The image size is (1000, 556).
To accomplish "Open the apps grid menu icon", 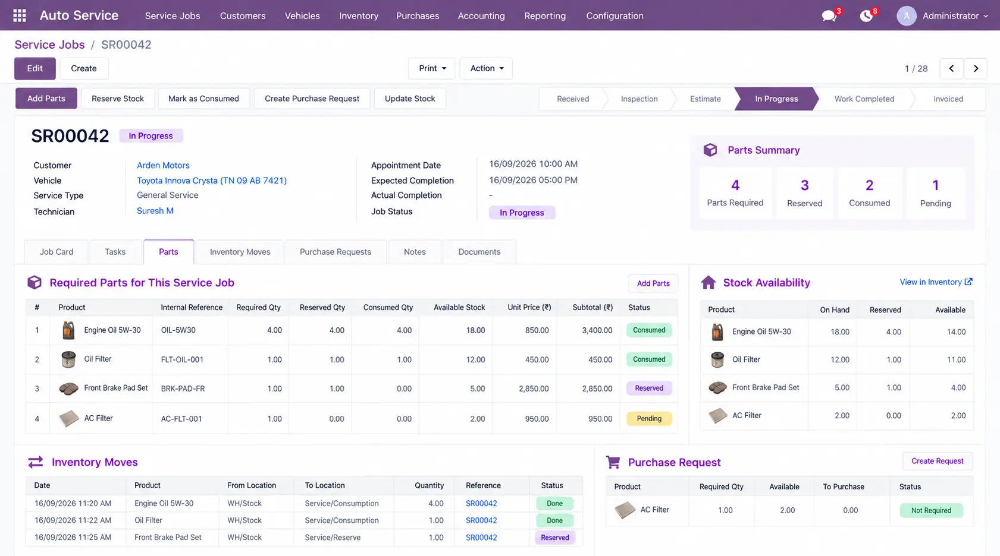I will (x=20, y=15).
